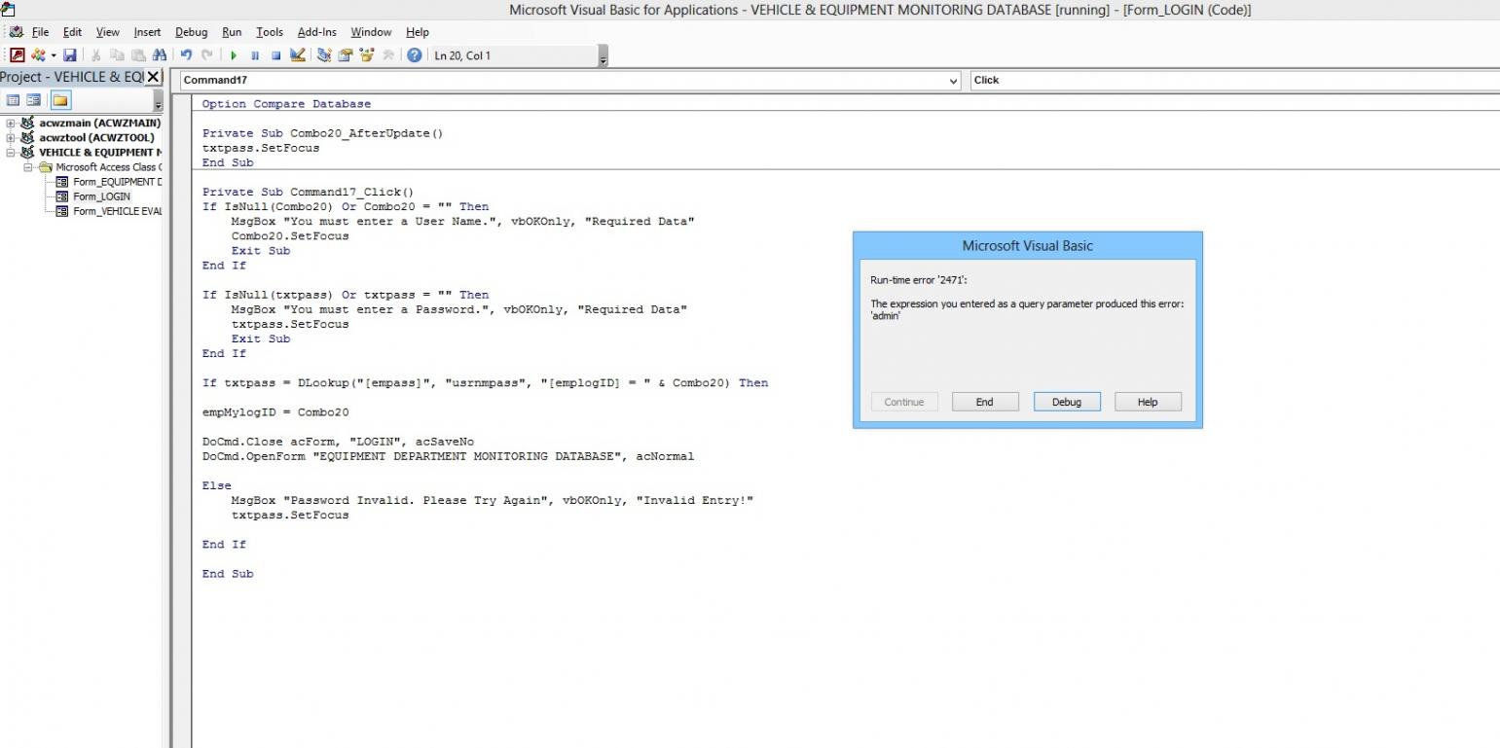
Task: Toggle Folders button in Project pane
Action: [60, 100]
